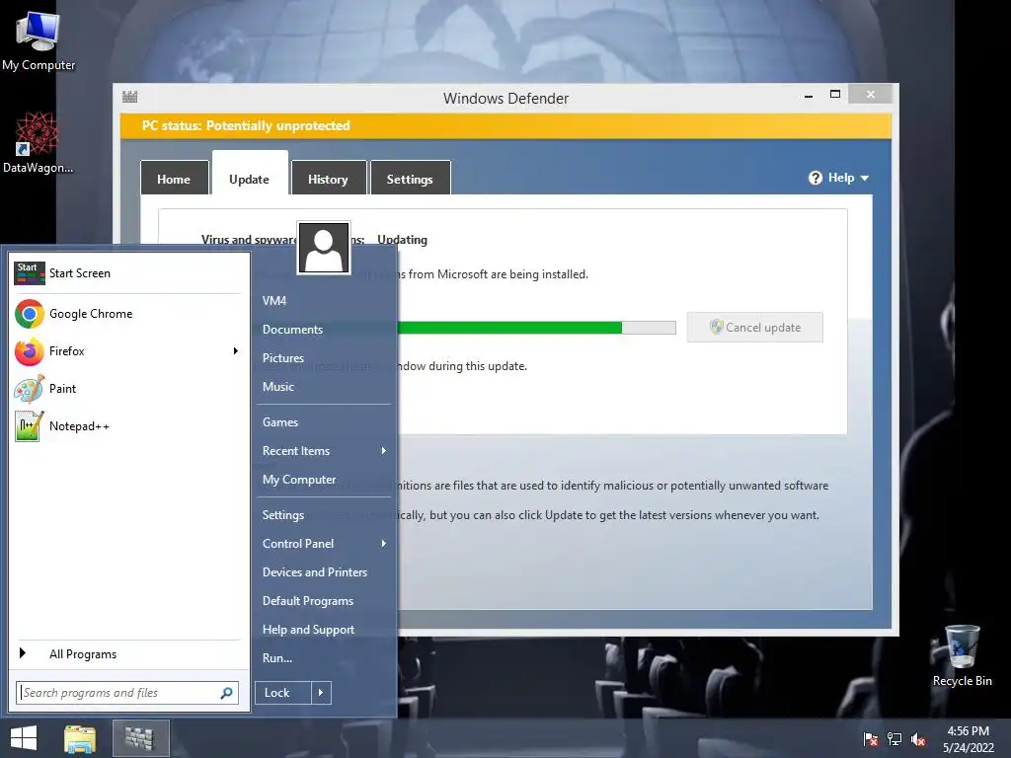Click the search magnifier icon
This screenshot has height=758, width=1011.
(226, 693)
